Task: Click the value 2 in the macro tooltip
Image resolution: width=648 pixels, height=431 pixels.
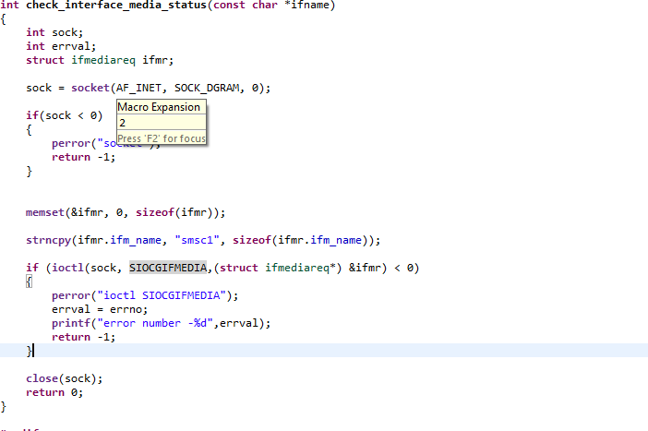Action: click(123, 123)
